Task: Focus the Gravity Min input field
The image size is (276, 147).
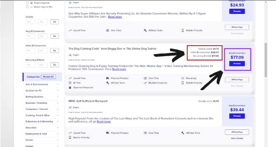Action: pyautogui.click(x=30, y=22)
